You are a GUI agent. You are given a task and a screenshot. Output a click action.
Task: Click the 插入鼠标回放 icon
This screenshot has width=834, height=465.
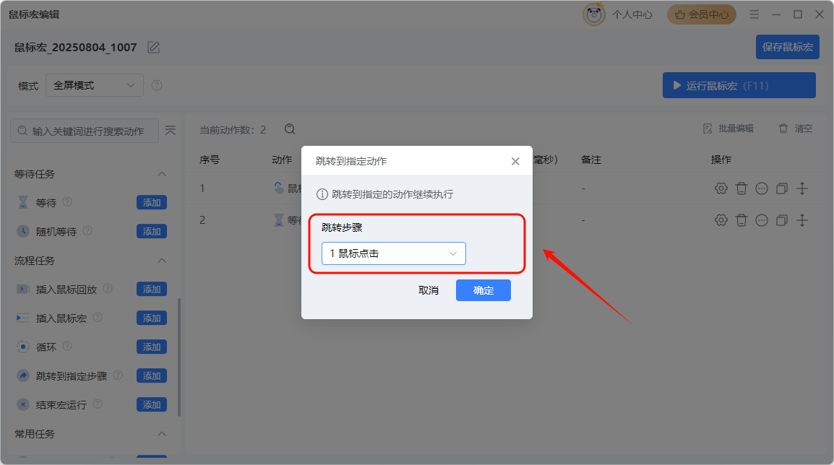(x=23, y=289)
